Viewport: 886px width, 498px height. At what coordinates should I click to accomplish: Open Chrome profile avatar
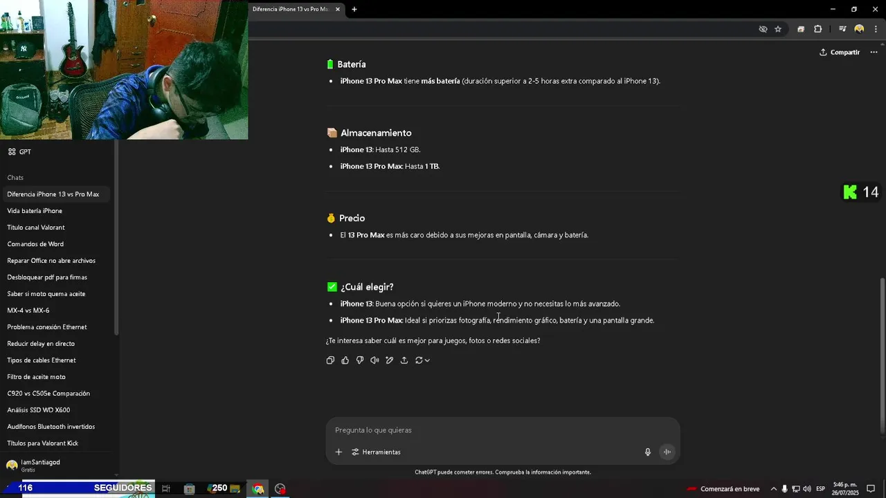859,29
